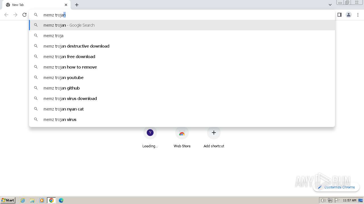The image size is (364, 204).
Task: Choose 'memz trojan free download' suggestion
Action: coord(182,57)
